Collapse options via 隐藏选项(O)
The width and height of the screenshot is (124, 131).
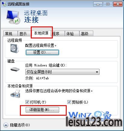[x=20, y=125]
